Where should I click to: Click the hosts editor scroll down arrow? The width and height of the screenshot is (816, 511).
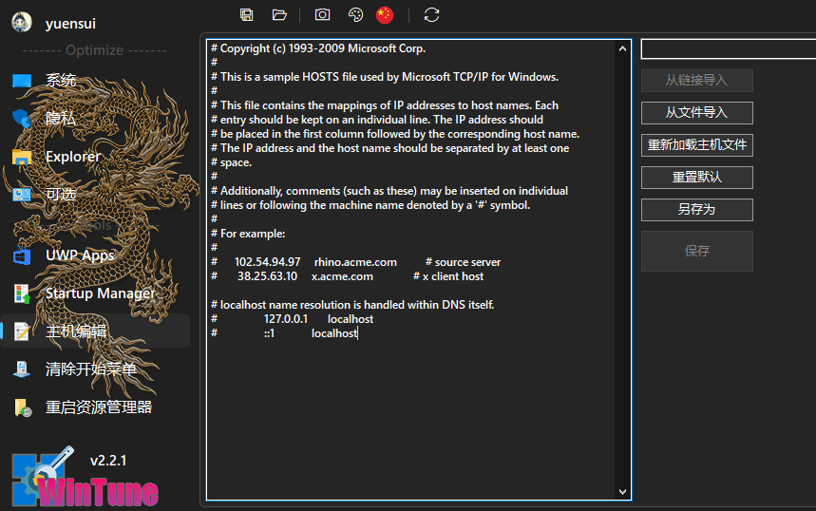pyautogui.click(x=622, y=492)
